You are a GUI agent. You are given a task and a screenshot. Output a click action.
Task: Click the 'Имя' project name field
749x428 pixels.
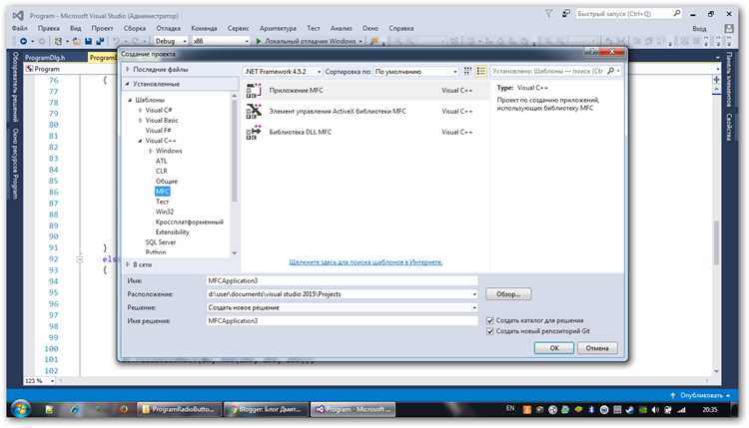pos(342,280)
